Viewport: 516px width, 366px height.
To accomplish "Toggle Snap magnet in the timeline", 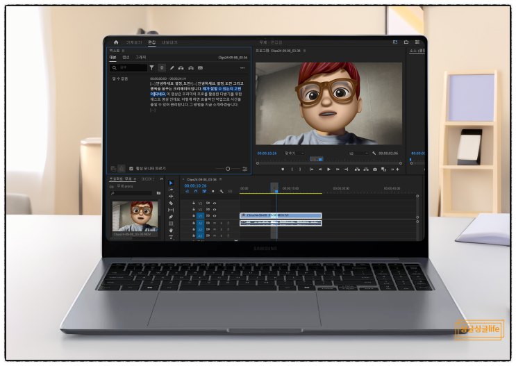I will 196,191.
